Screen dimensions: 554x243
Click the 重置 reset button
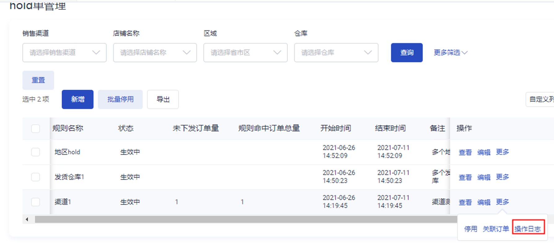point(38,80)
